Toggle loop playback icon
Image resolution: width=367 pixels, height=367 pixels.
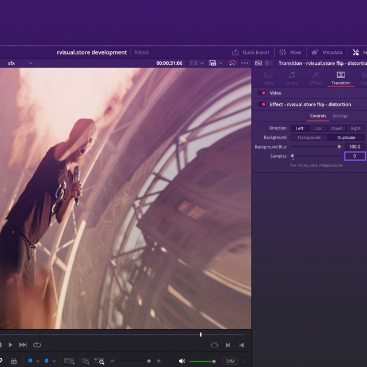pyautogui.click(x=37, y=345)
